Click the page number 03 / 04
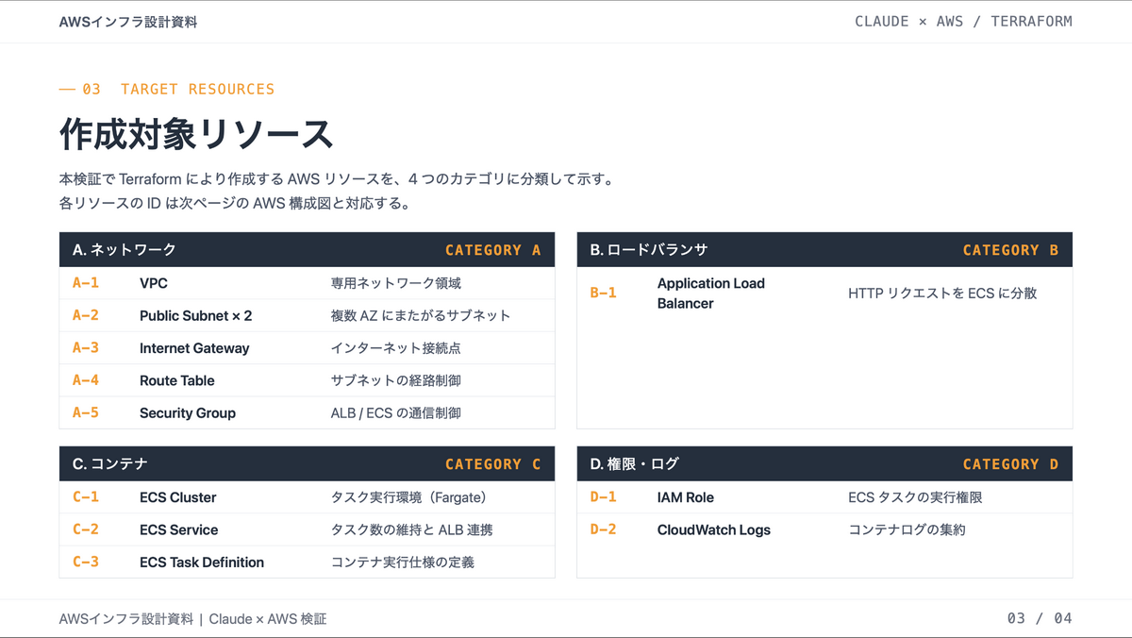 click(1040, 619)
